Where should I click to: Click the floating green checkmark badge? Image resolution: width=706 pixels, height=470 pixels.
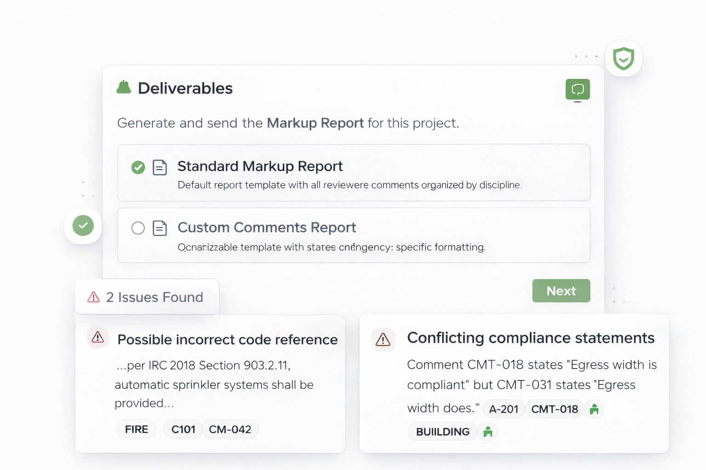[83, 226]
